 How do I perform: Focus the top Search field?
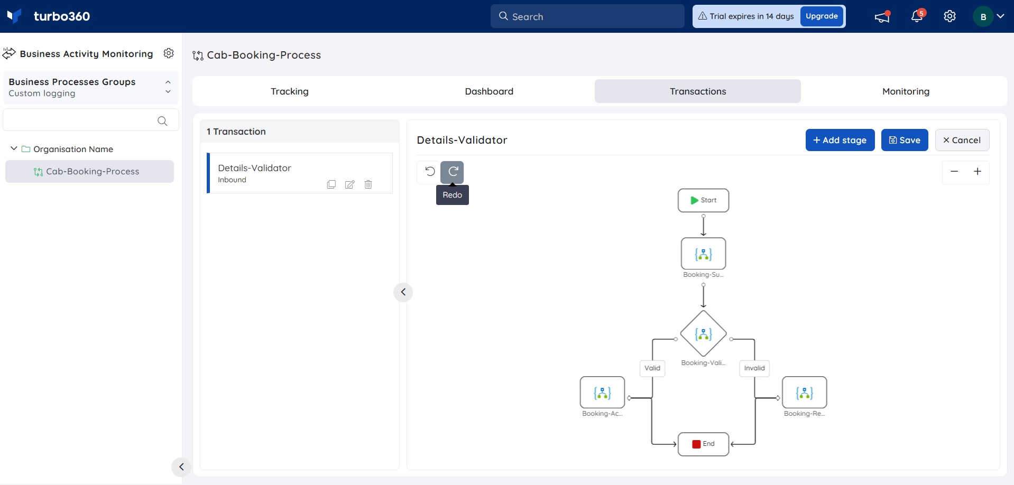coord(587,16)
